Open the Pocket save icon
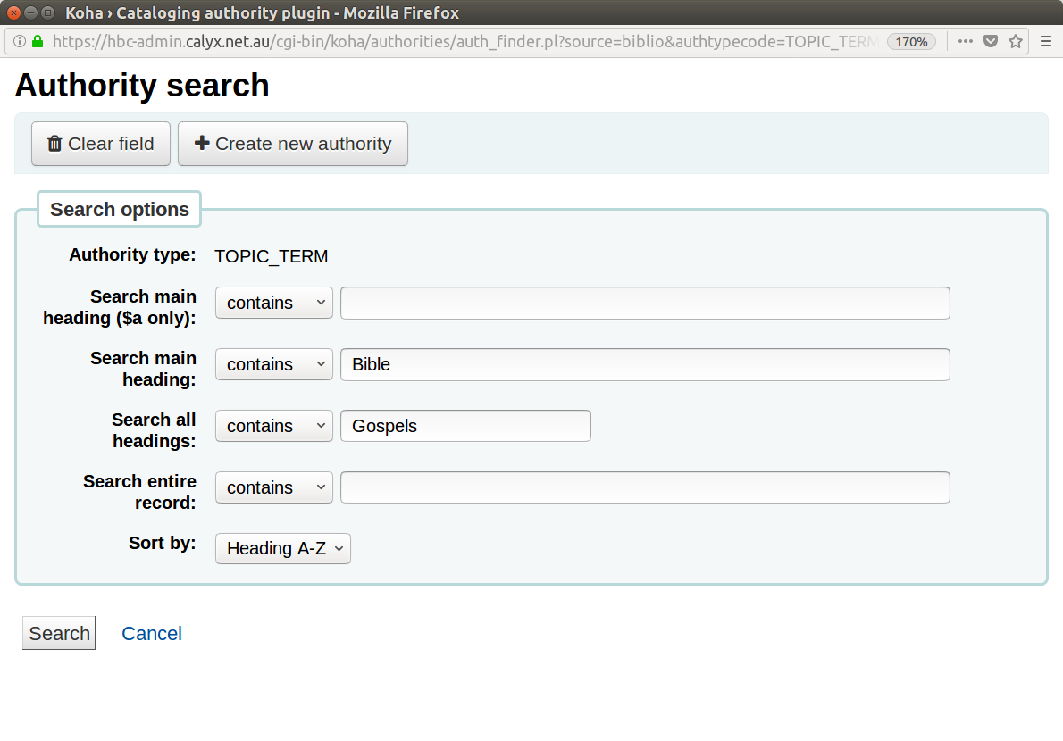Image resolution: width=1063 pixels, height=741 pixels. 990,41
